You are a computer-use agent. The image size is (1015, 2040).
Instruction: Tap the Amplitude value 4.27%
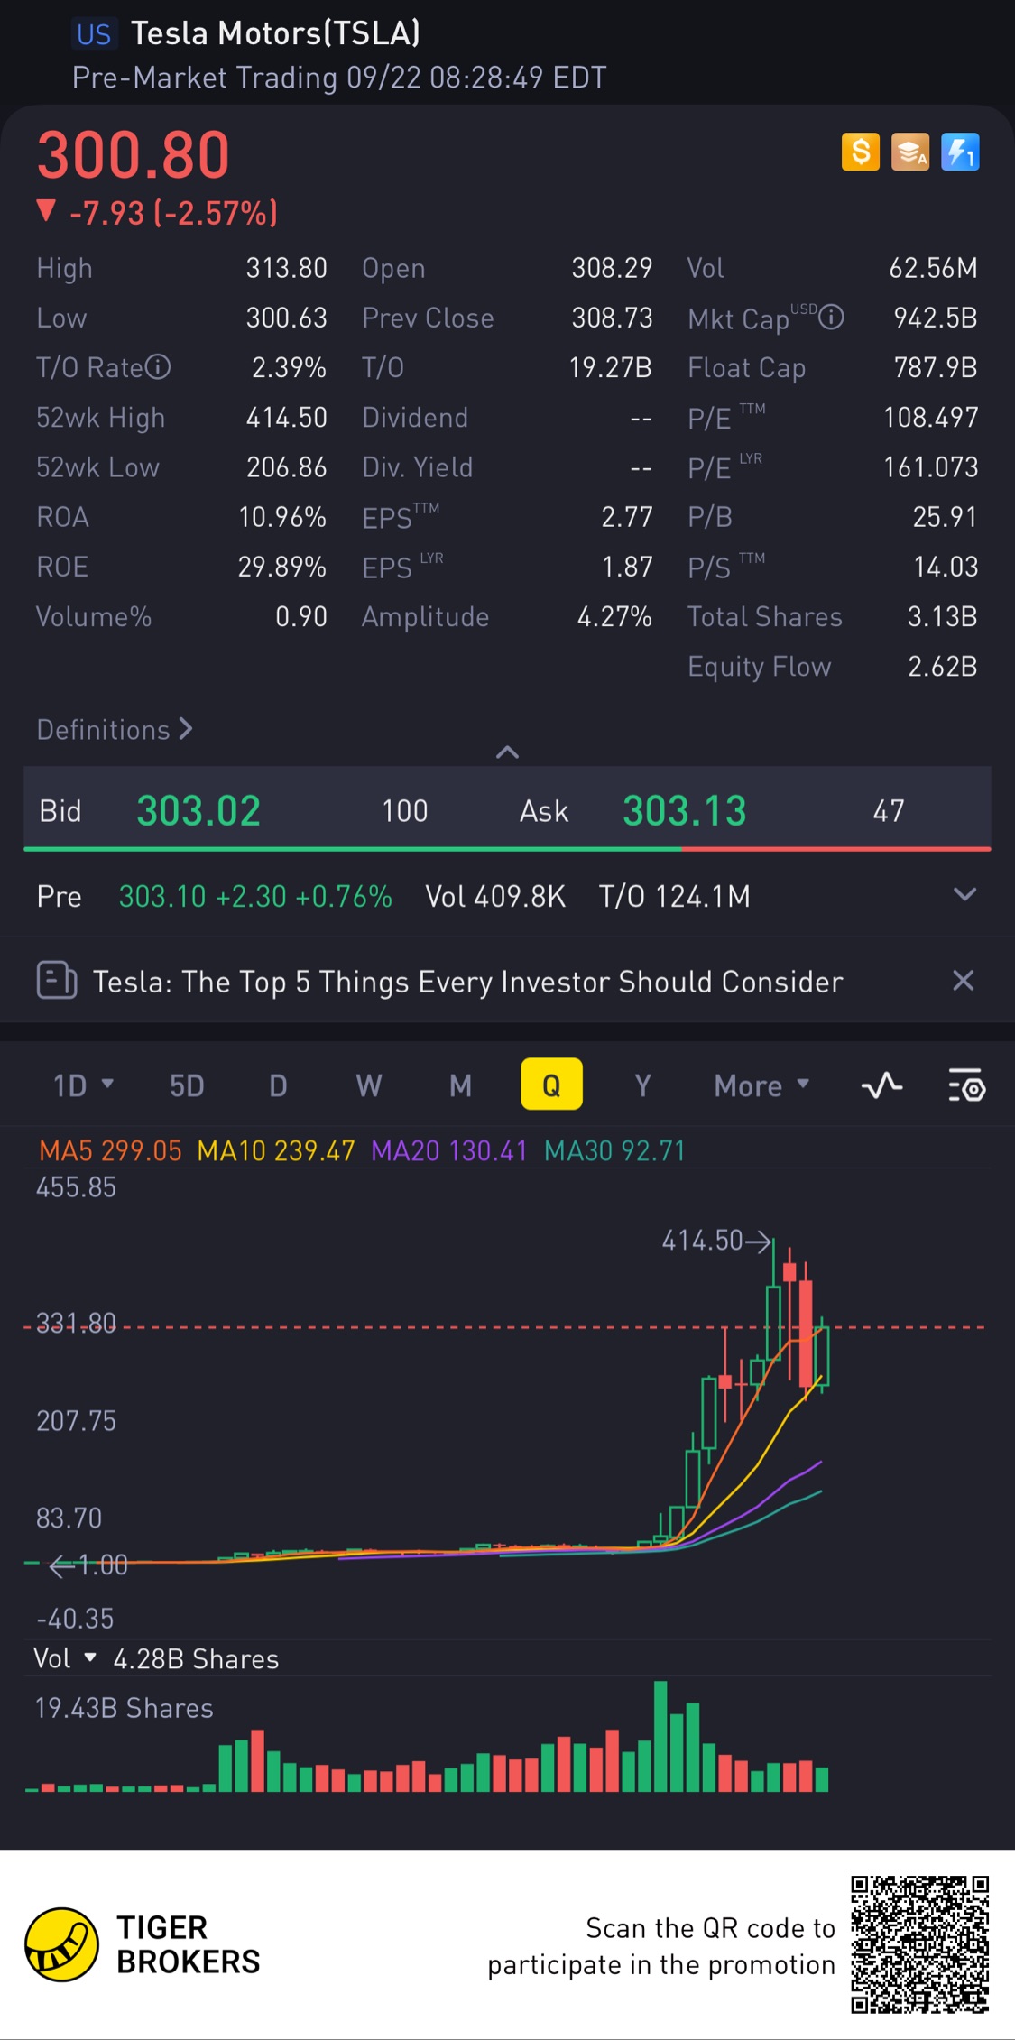click(614, 616)
